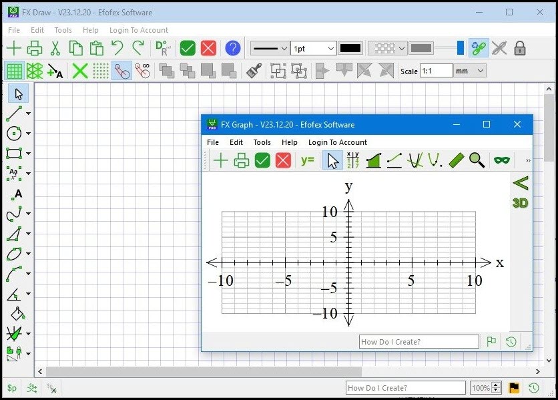Screen dimensions: 558x400
Task: Select the circle drawing tool
Action: coord(14,134)
